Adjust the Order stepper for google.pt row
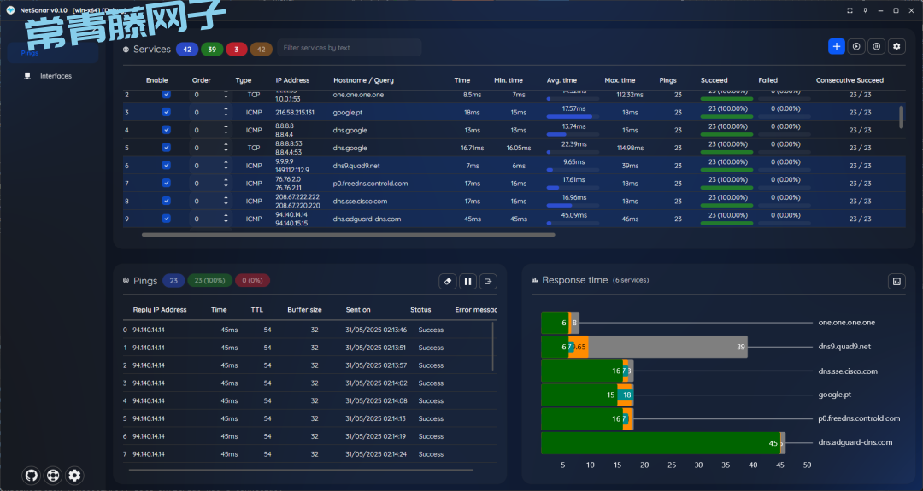Image resolution: width=923 pixels, height=491 pixels. [226, 112]
